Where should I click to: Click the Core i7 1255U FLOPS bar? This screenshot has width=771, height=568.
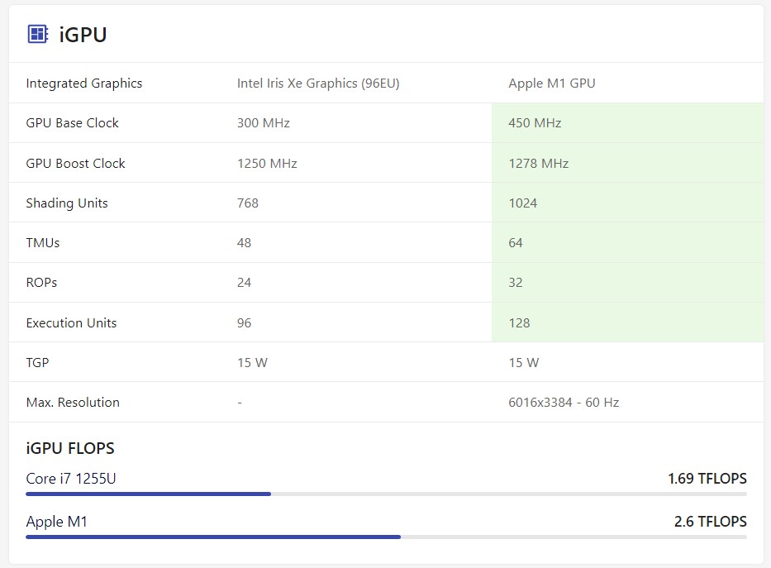coord(386,494)
